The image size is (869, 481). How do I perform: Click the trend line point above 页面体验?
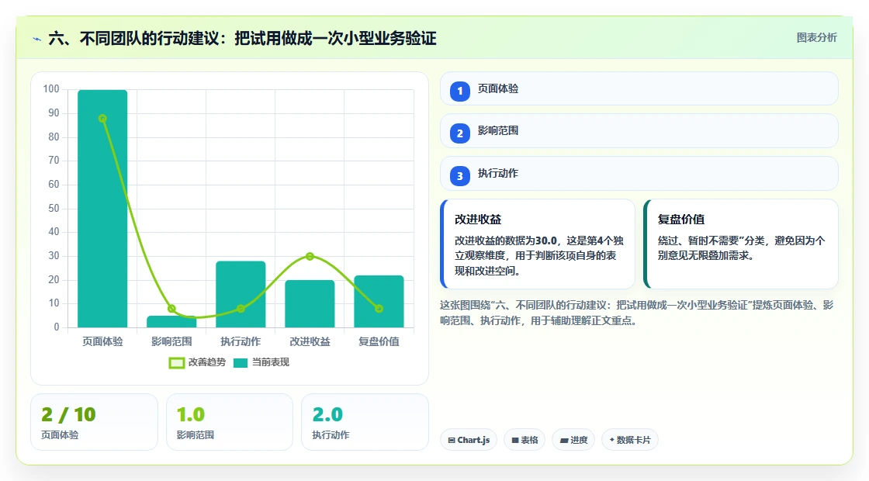tap(102, 119)
